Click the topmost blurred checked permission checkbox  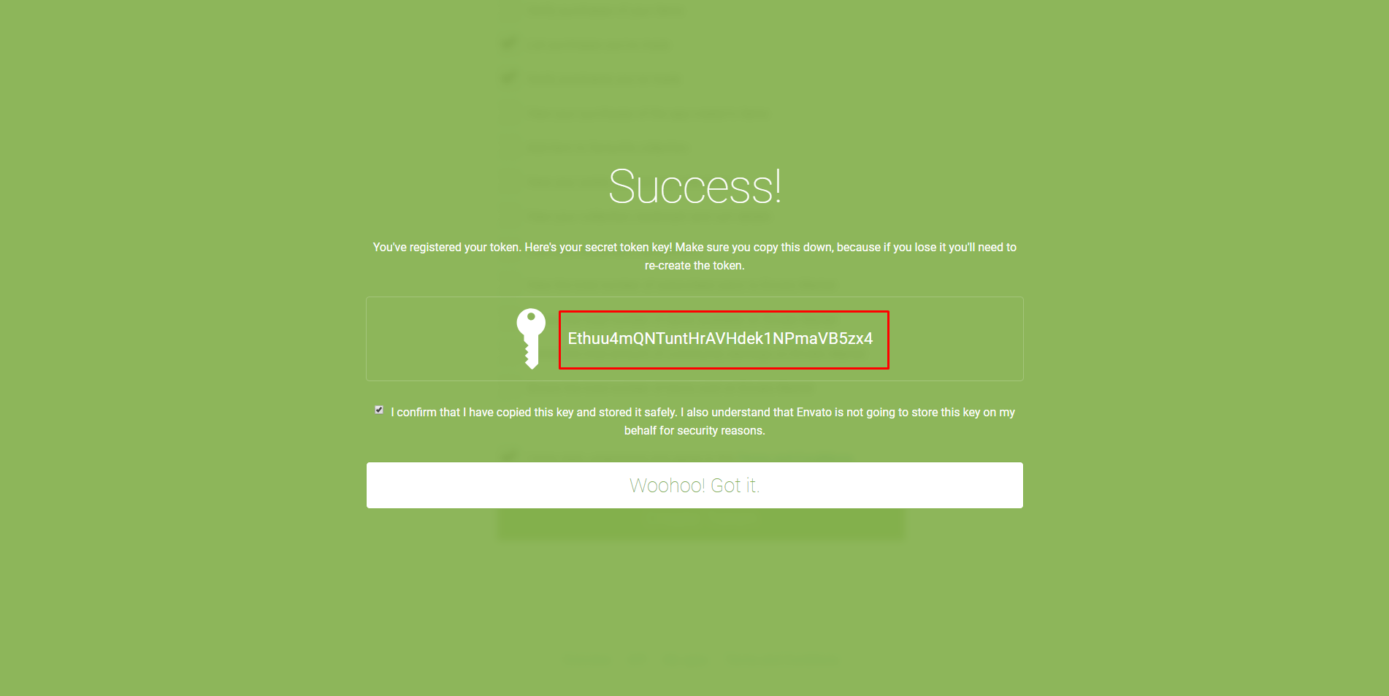pos(508,44)
